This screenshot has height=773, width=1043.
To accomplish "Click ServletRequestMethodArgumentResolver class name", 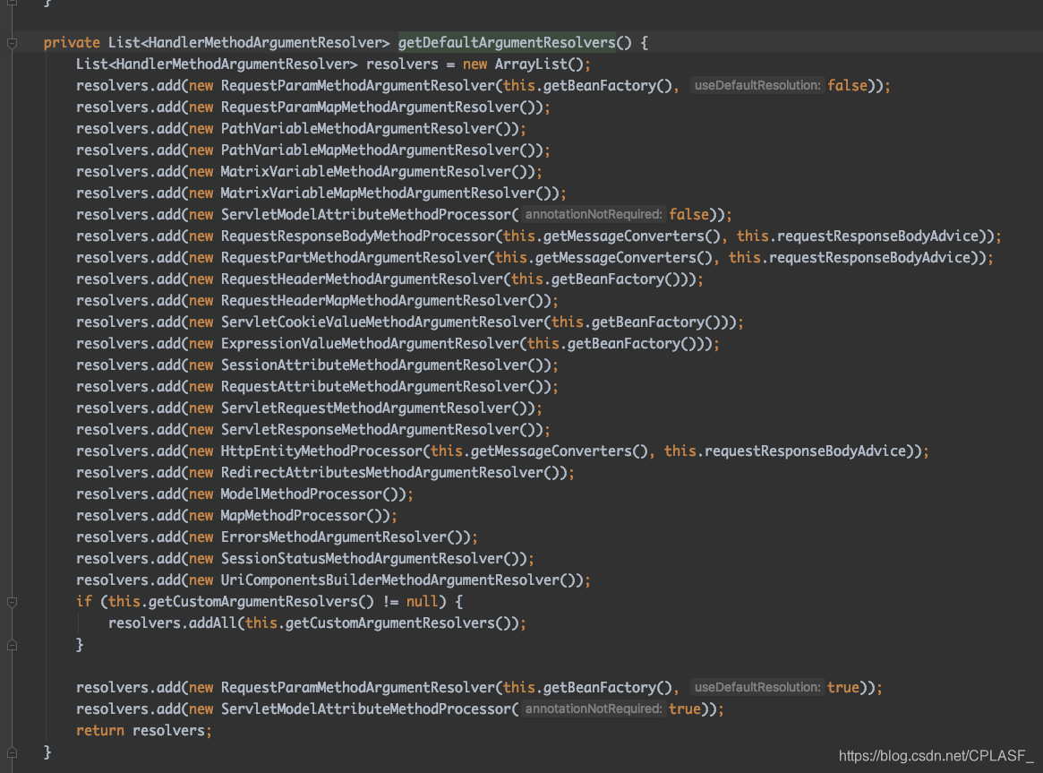I will 366,408.
